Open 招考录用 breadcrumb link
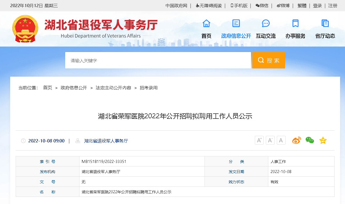Image resolution: width=345 pixels, height=204 pixels. (x=148, y=88)
